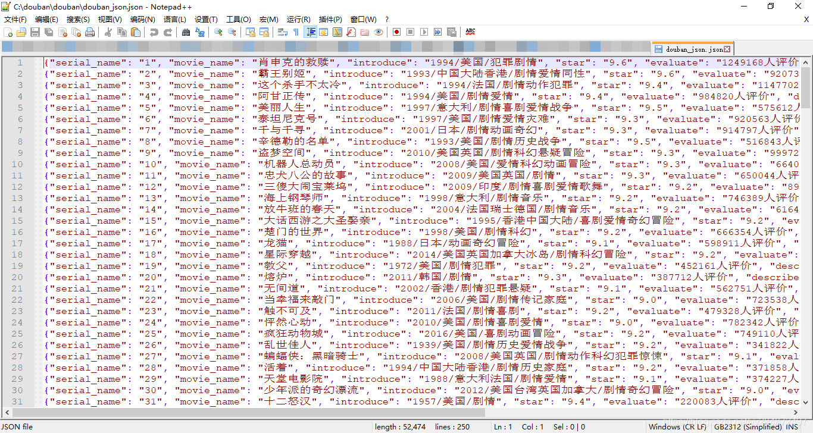Click GB2312 (Simplified) encoding in status bar
The height and width of the screenshot is (433, 813).
747,426
